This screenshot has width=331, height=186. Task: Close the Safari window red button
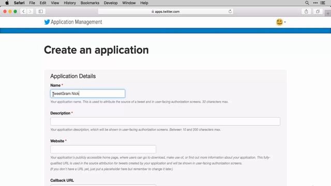coord(5,11)
